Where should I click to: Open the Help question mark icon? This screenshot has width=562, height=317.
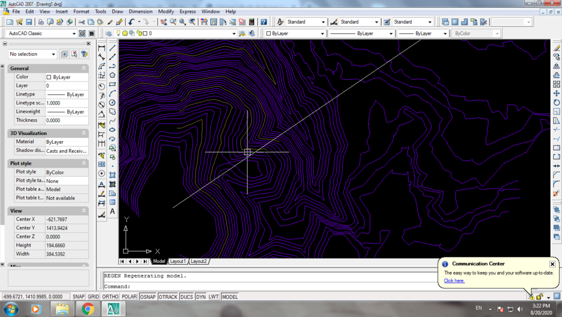(264, 22)
